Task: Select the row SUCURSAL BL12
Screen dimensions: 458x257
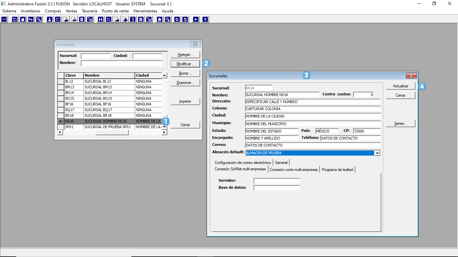Action: pyautogui.click(x=110, y=81)
